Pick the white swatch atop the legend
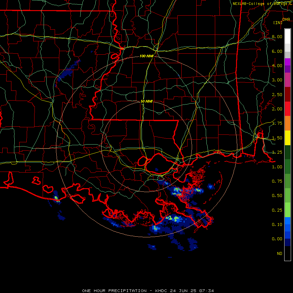Screen dimensions: 293x293 coord(287,36)
